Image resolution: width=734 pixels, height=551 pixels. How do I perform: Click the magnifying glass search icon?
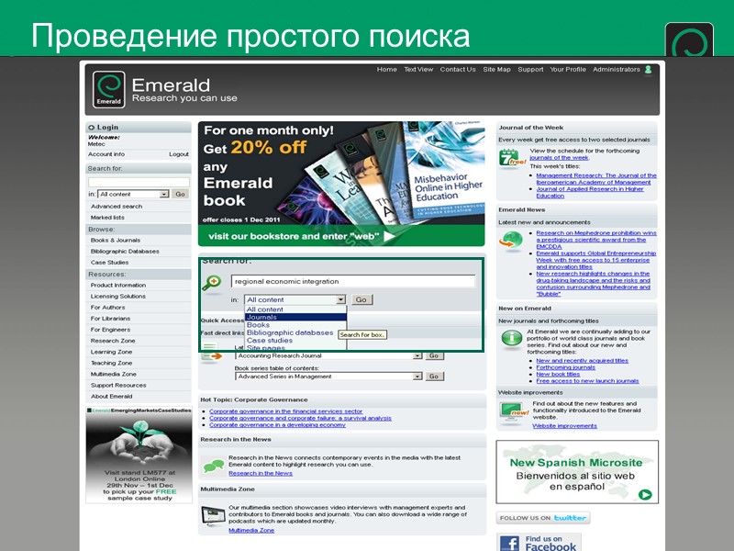(x=211, y=281)
